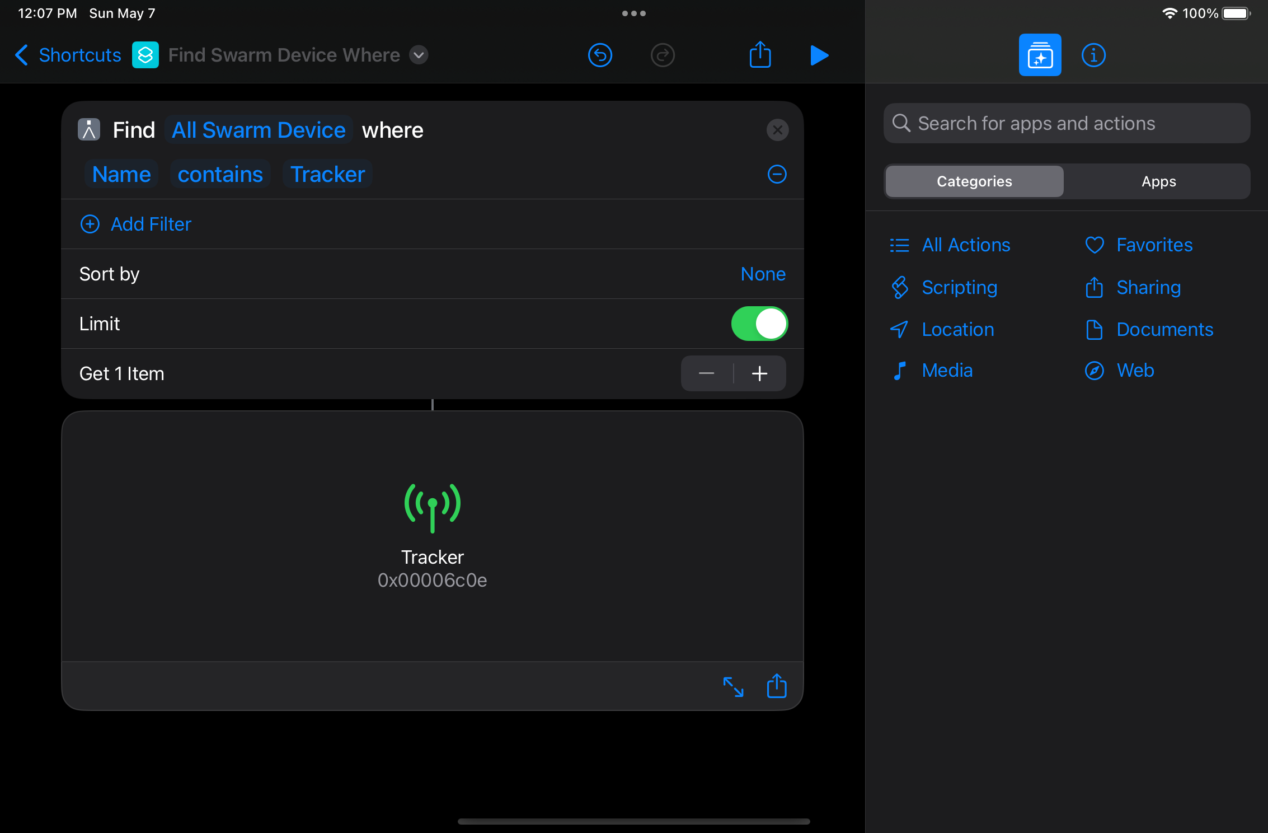Select the action library icon at top right
1268x833 pixels.
point(1040,54)
